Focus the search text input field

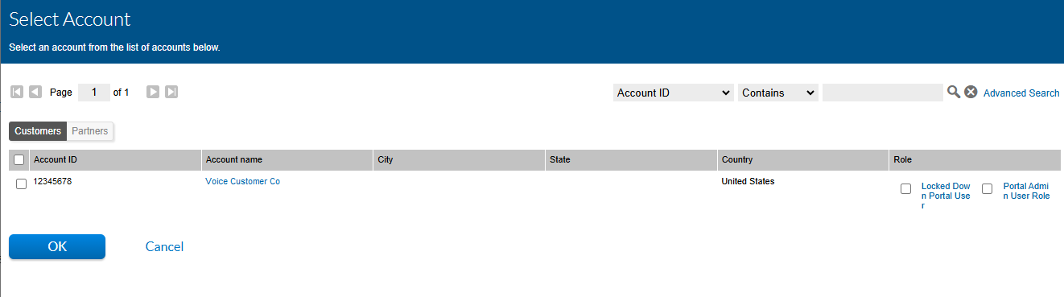[x=882, y=93]
